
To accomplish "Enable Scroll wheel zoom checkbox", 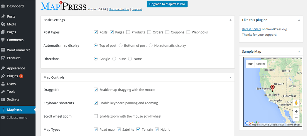I will coord(96,116).
